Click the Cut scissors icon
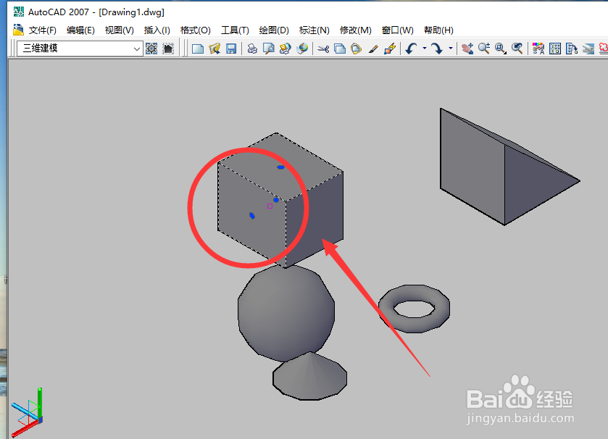The width and height of the screenshot is (608, 439). point(323,49)
